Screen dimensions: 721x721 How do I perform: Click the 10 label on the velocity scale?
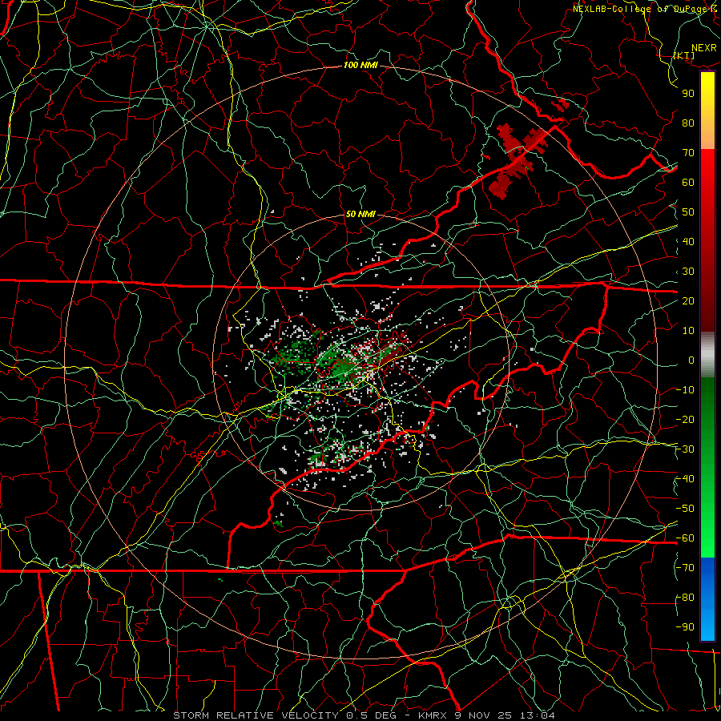[x=688, y=331]
